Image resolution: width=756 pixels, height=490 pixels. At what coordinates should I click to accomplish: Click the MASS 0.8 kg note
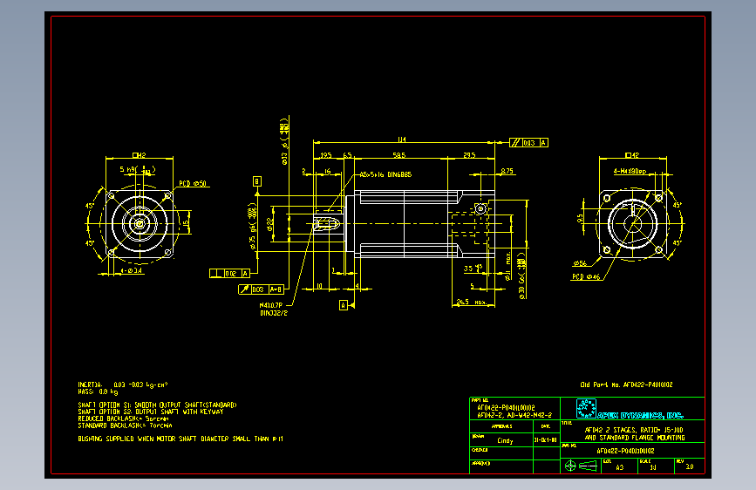tap(98, 391)
